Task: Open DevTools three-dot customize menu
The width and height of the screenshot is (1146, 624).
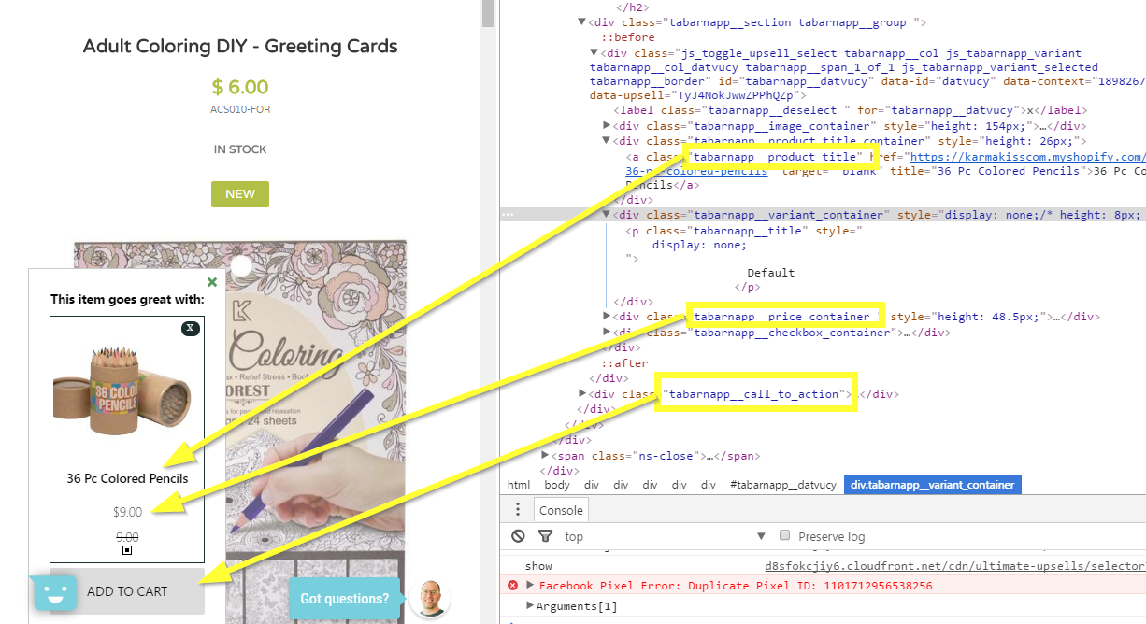Action: point(517,509)
